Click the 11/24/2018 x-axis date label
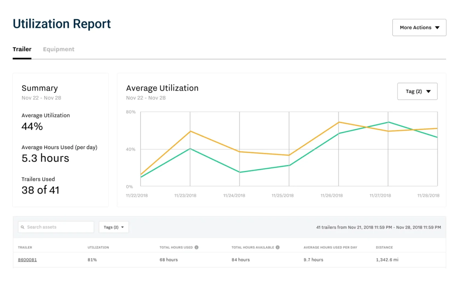The width and height of the screenshot is (459, 285). click(x=234, y=196)
